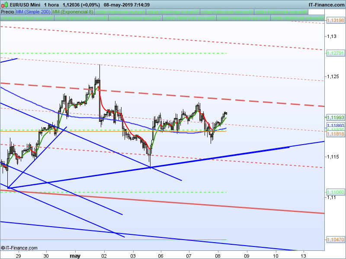Select the cotas historicas eurusd9 label
346x259 pixels.
click(x=243, y=18)
